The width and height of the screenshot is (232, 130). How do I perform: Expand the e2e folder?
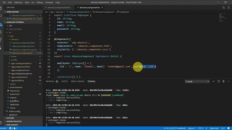coord(10,26)
